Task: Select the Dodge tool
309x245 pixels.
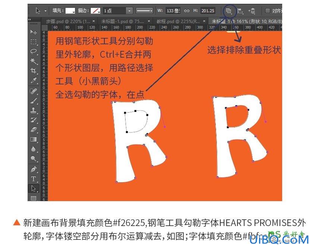Action: point(34,158)
